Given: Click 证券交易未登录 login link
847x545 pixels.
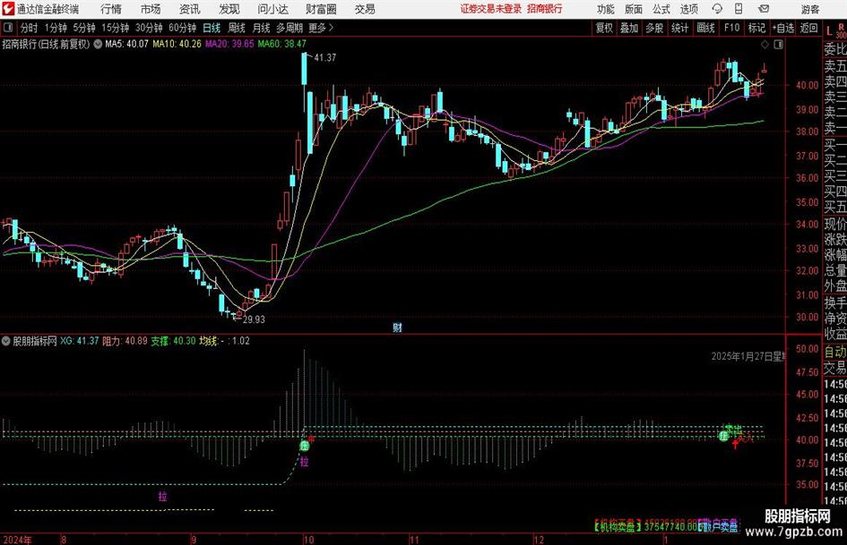Looking at the screenshot, I should [x=491, y=9].
